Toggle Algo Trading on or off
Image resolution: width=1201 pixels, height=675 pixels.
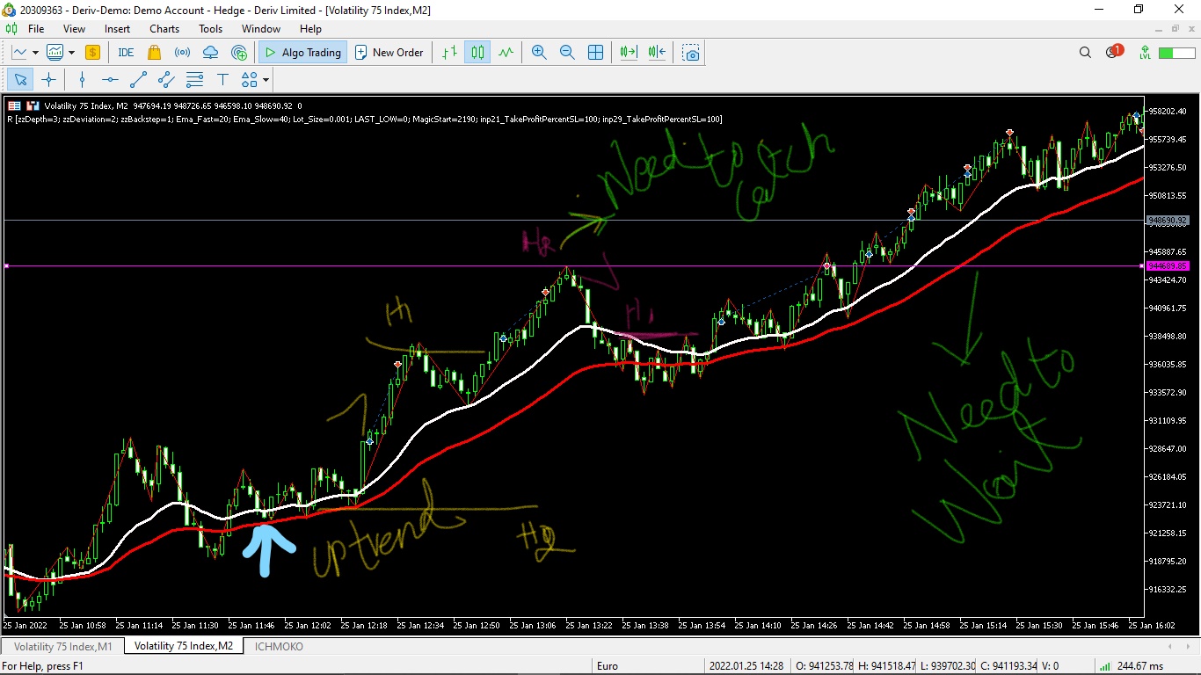(x=302, y=53)
